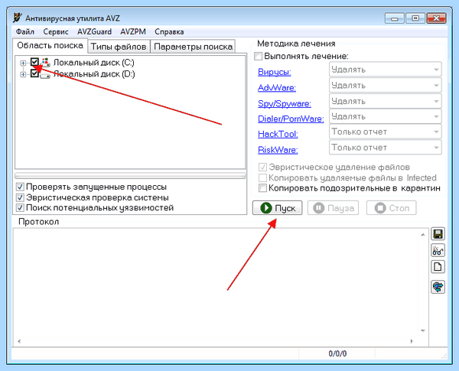This screenshot has height=371, width=459.
Task: Click the protocol horizontal scroll left arrow
Action: (x=19, y=341)
